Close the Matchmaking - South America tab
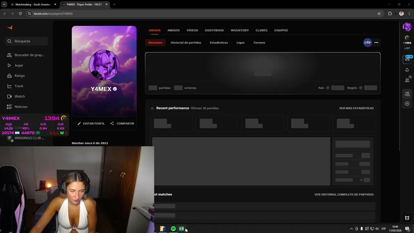 pos(55,5)
